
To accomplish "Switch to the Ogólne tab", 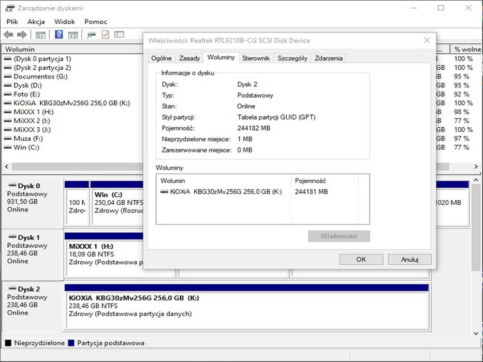I will coord(162,58).
